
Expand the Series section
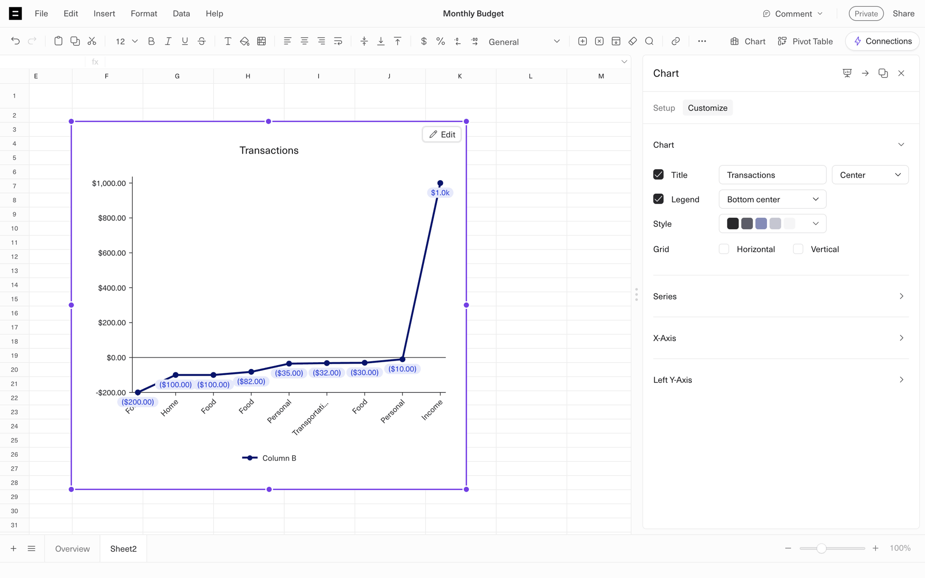[x=780, y=296]
